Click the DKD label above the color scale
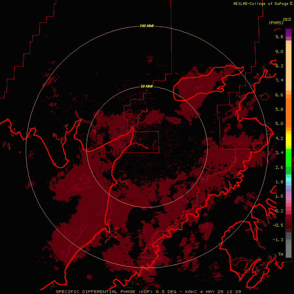 click(287, 20)
